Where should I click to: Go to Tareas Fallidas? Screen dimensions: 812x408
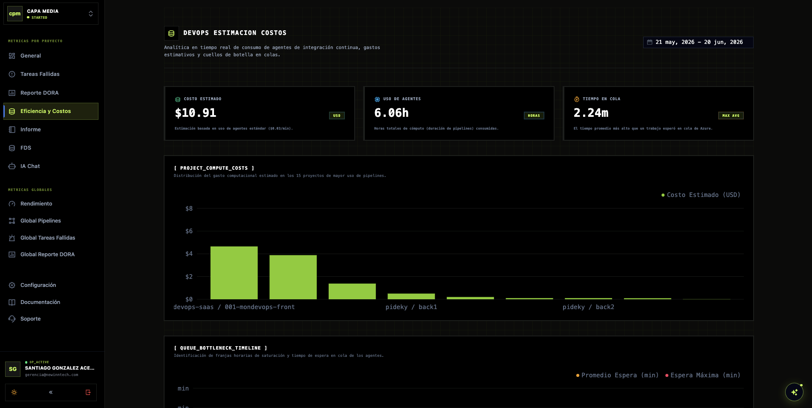[51, 74]
